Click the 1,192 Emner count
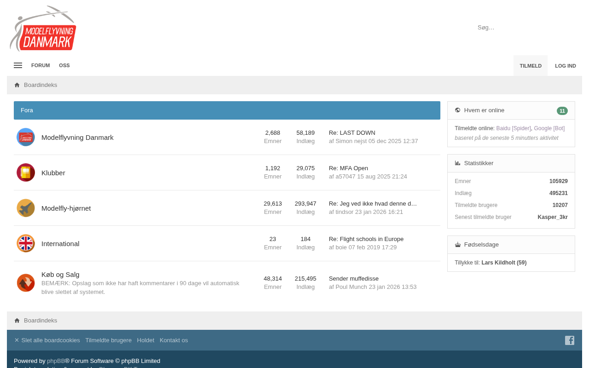This screenshot has height=368, width=589. click(x=273, y=168)
